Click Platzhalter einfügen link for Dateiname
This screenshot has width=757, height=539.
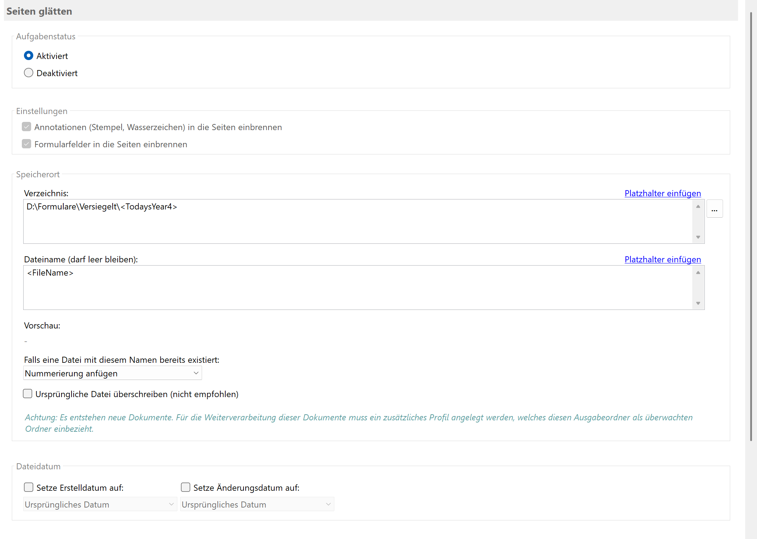click(662, 259)
